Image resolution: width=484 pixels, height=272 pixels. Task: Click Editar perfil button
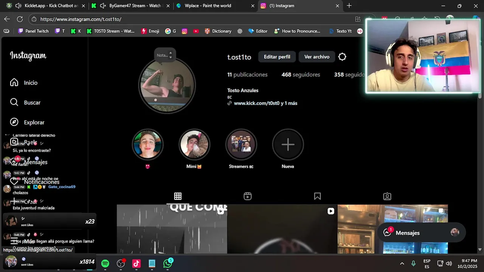click(x=277, y=57)
